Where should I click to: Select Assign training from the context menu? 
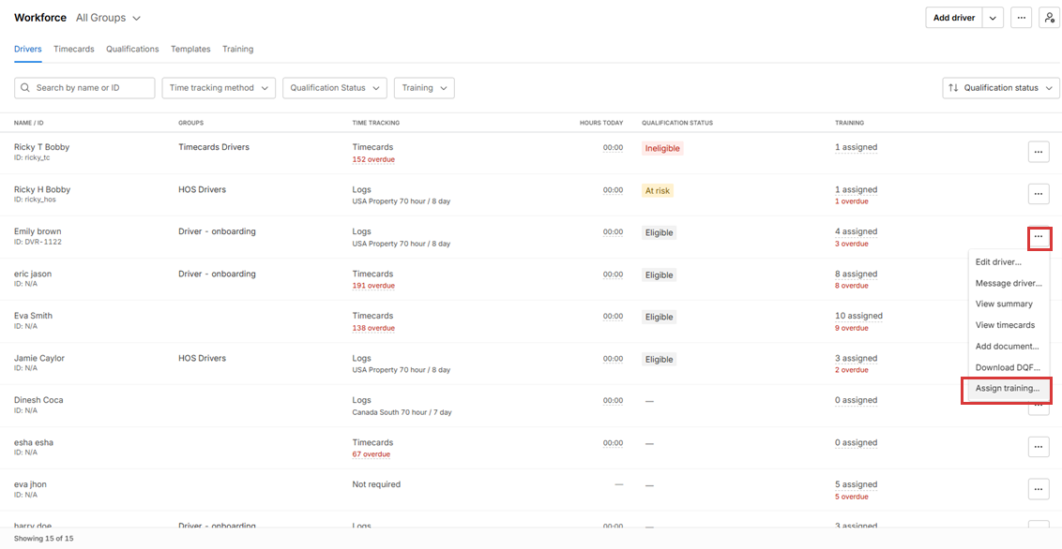click(x=1007, y=389)
